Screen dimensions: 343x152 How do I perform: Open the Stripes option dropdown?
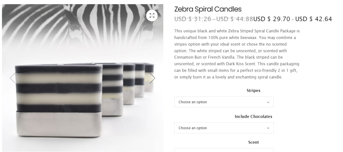[x=224, y=102]
